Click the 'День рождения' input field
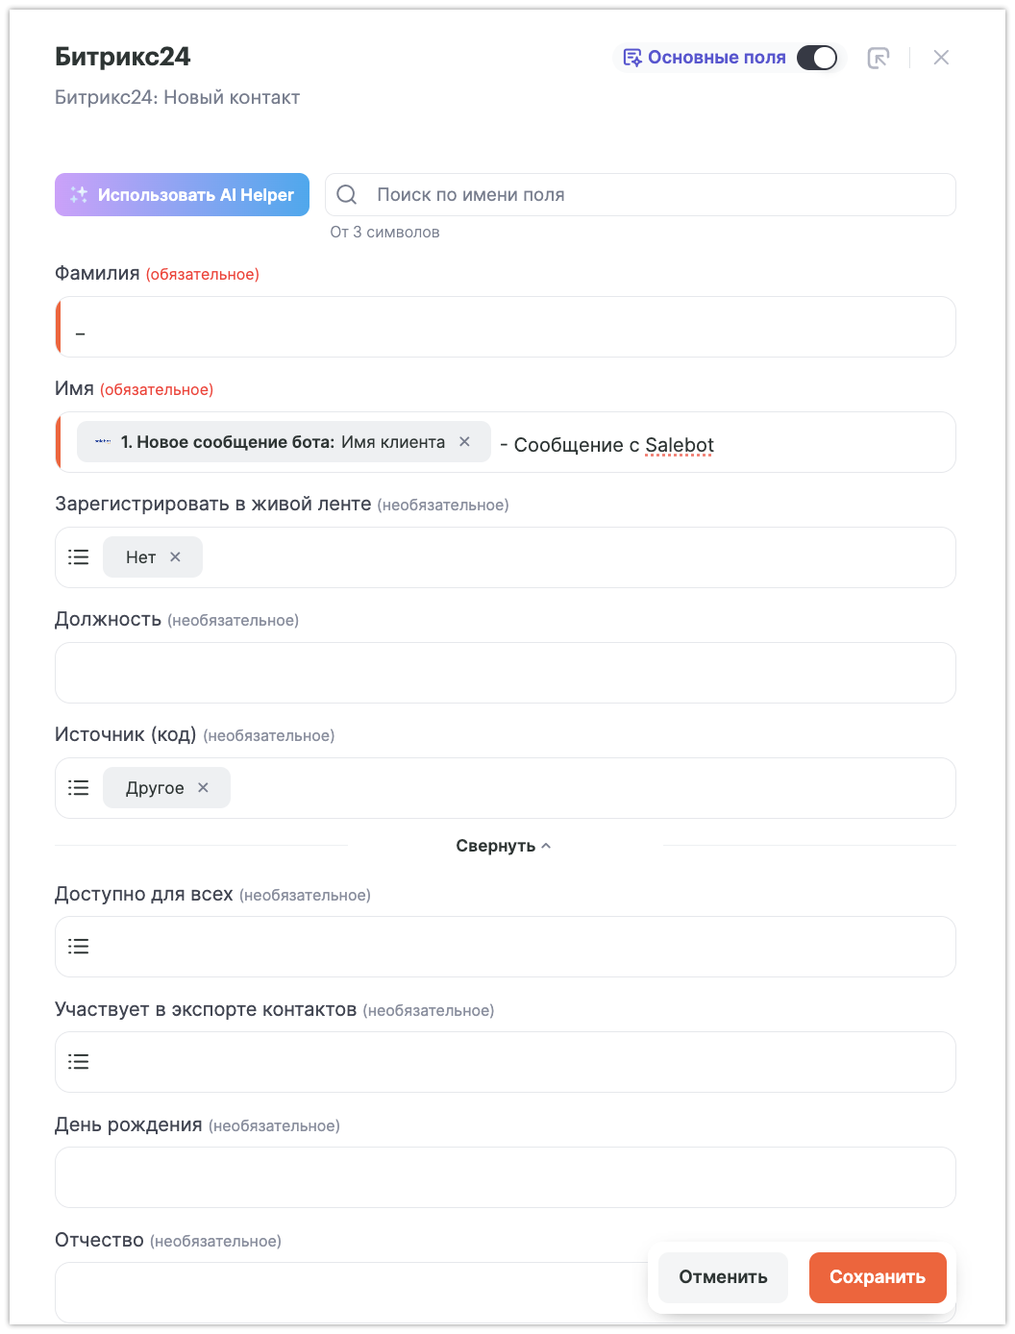 [x=506, y=1177]
